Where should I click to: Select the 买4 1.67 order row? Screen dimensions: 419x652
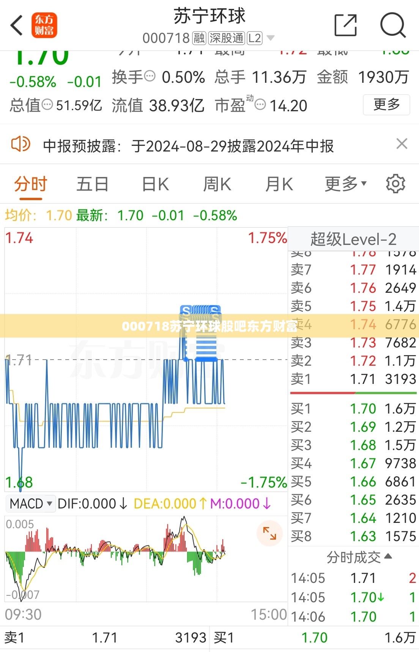pyautogui.click(x=353, y=463)
